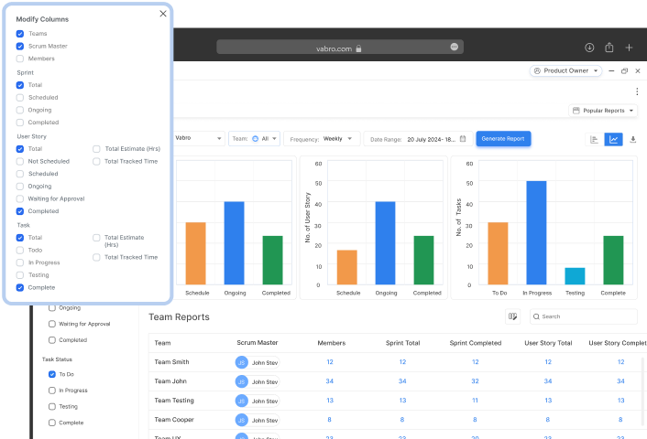Click the Team Reports search field

click(587, 316)
